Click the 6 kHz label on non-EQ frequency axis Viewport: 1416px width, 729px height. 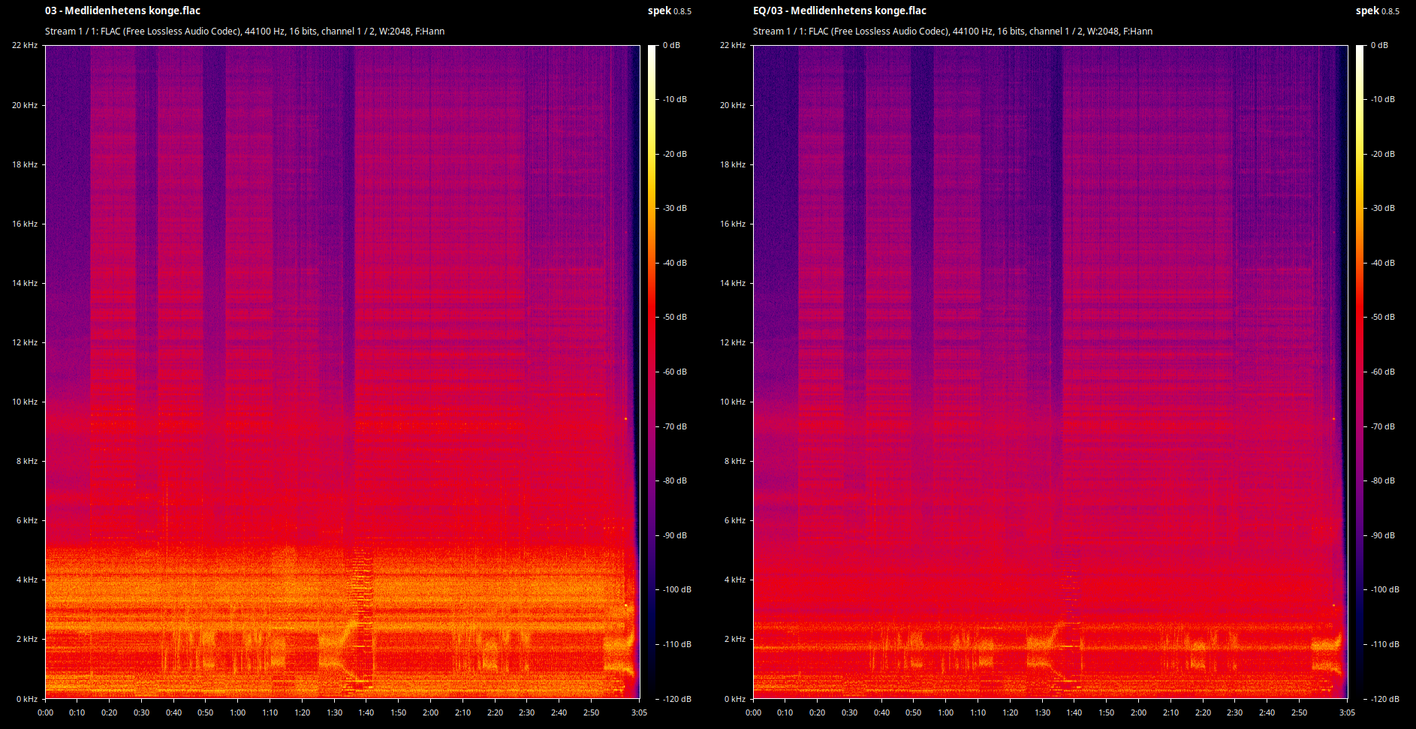(x=27, y=520)
